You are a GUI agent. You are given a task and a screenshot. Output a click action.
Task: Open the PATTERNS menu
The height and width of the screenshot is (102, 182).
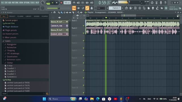pyautogui.click(x=15, y=3)
